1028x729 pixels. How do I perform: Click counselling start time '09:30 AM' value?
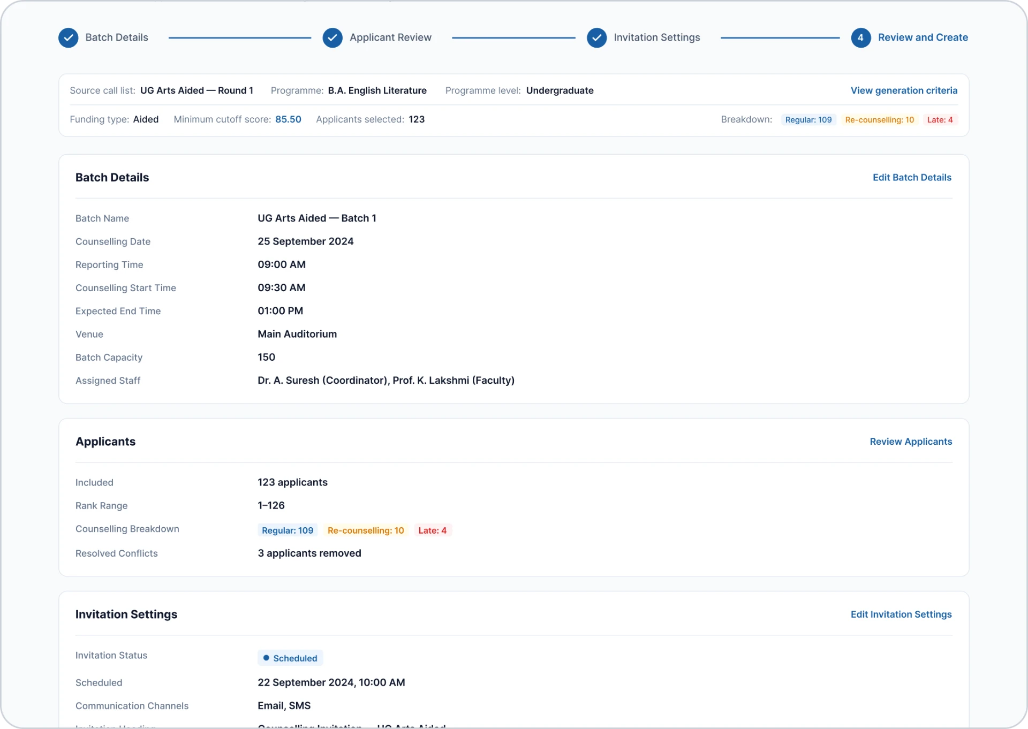click(282, 287)
